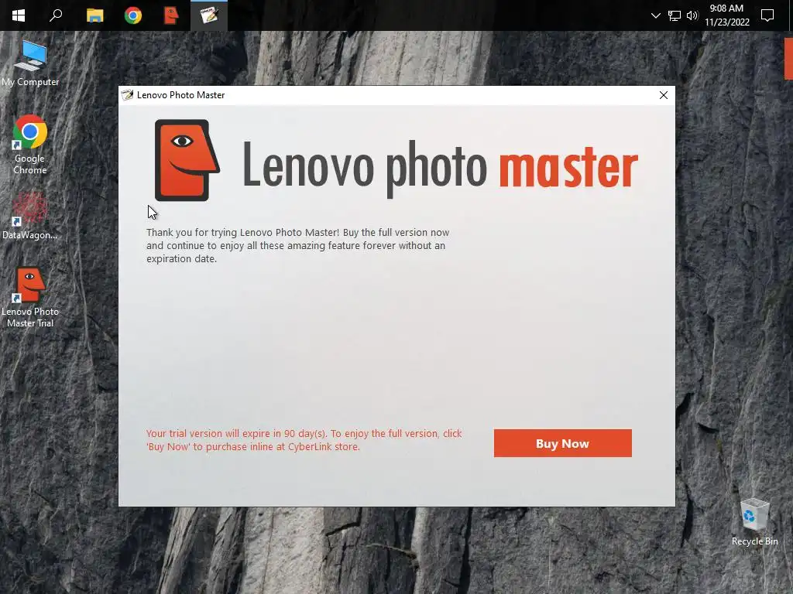The image size is (793, 594).
Task: Open the notification center icon
Action: click(767, 15)
